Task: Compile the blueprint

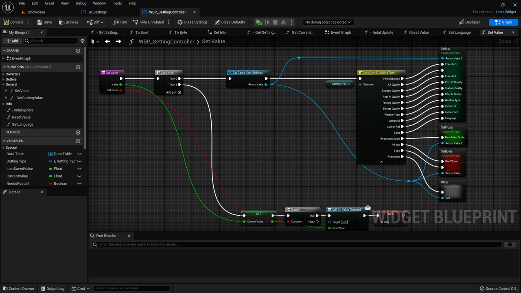Action: point(13,22)
